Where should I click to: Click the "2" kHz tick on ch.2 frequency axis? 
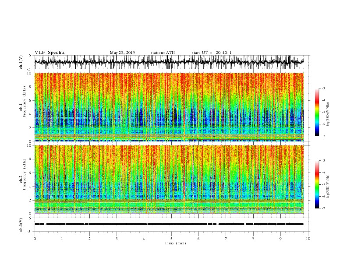pos(31,200)
